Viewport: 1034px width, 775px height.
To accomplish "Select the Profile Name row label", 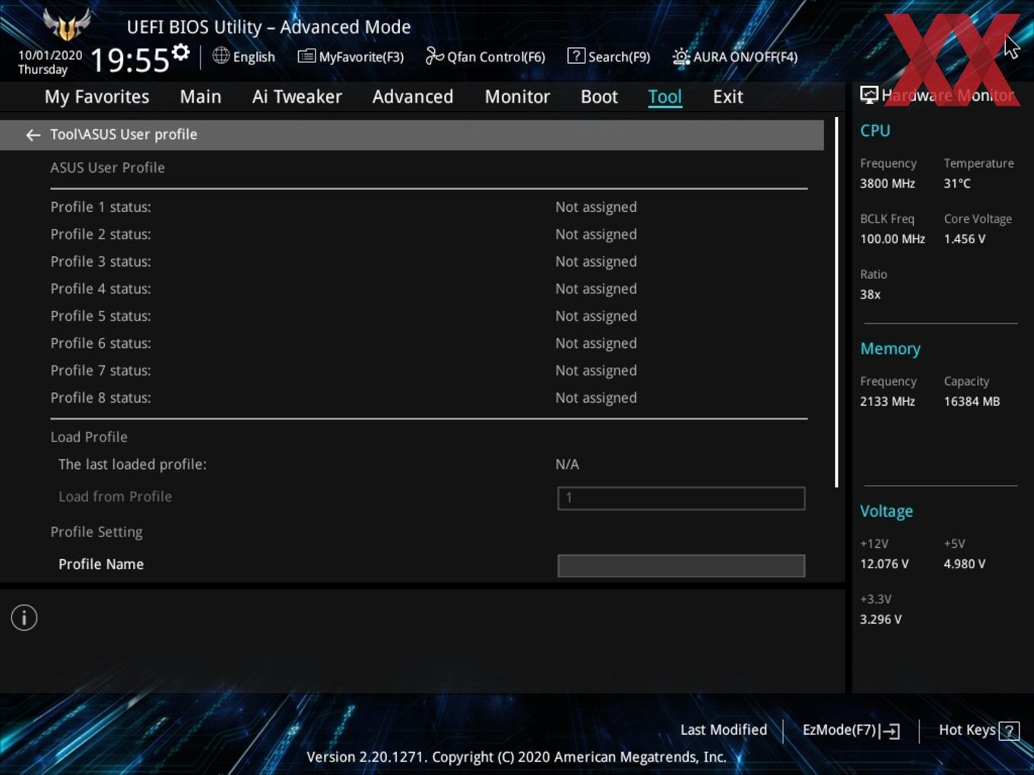I will (x=101, y=565).
